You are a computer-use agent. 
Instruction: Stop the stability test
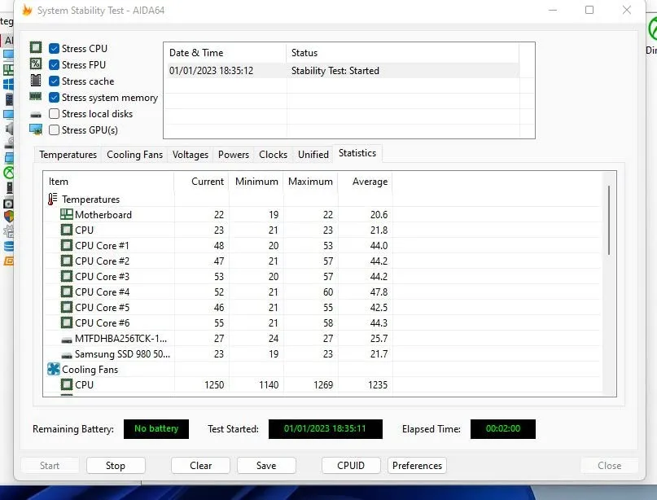tap(116, 466)
